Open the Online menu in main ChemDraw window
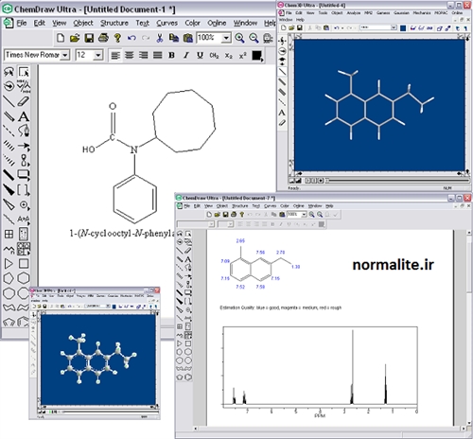This screenshot has height=439, width=473. point(217,23)
